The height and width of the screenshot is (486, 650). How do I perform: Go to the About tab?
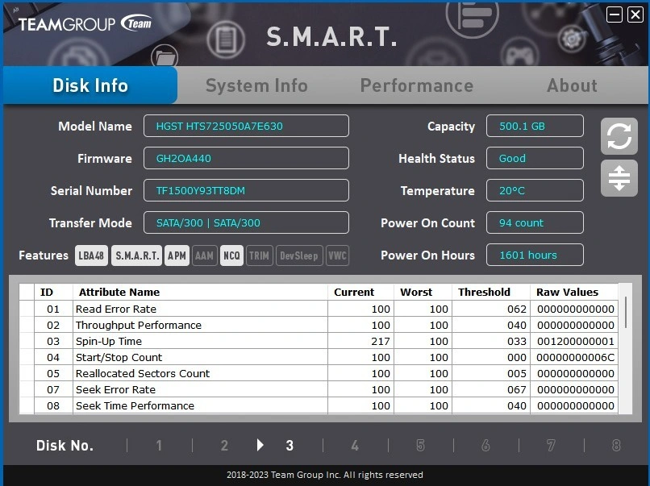coord(572,85)
